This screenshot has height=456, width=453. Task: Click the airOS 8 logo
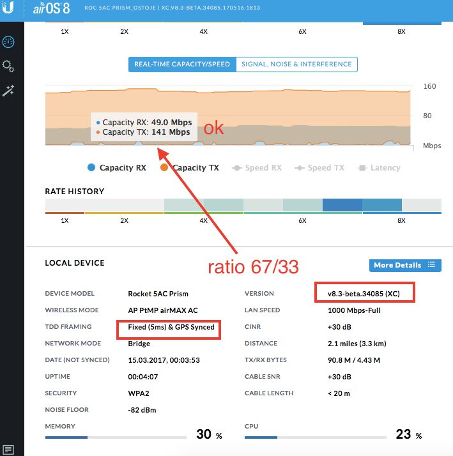pos(52,8)
